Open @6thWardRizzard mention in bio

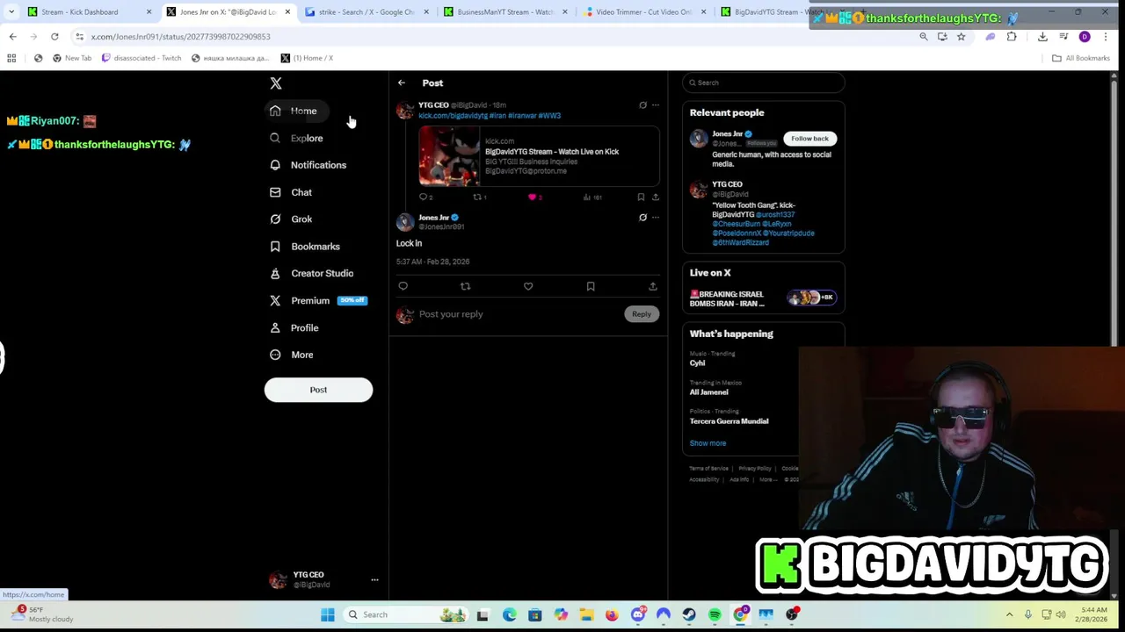(740, 243)
